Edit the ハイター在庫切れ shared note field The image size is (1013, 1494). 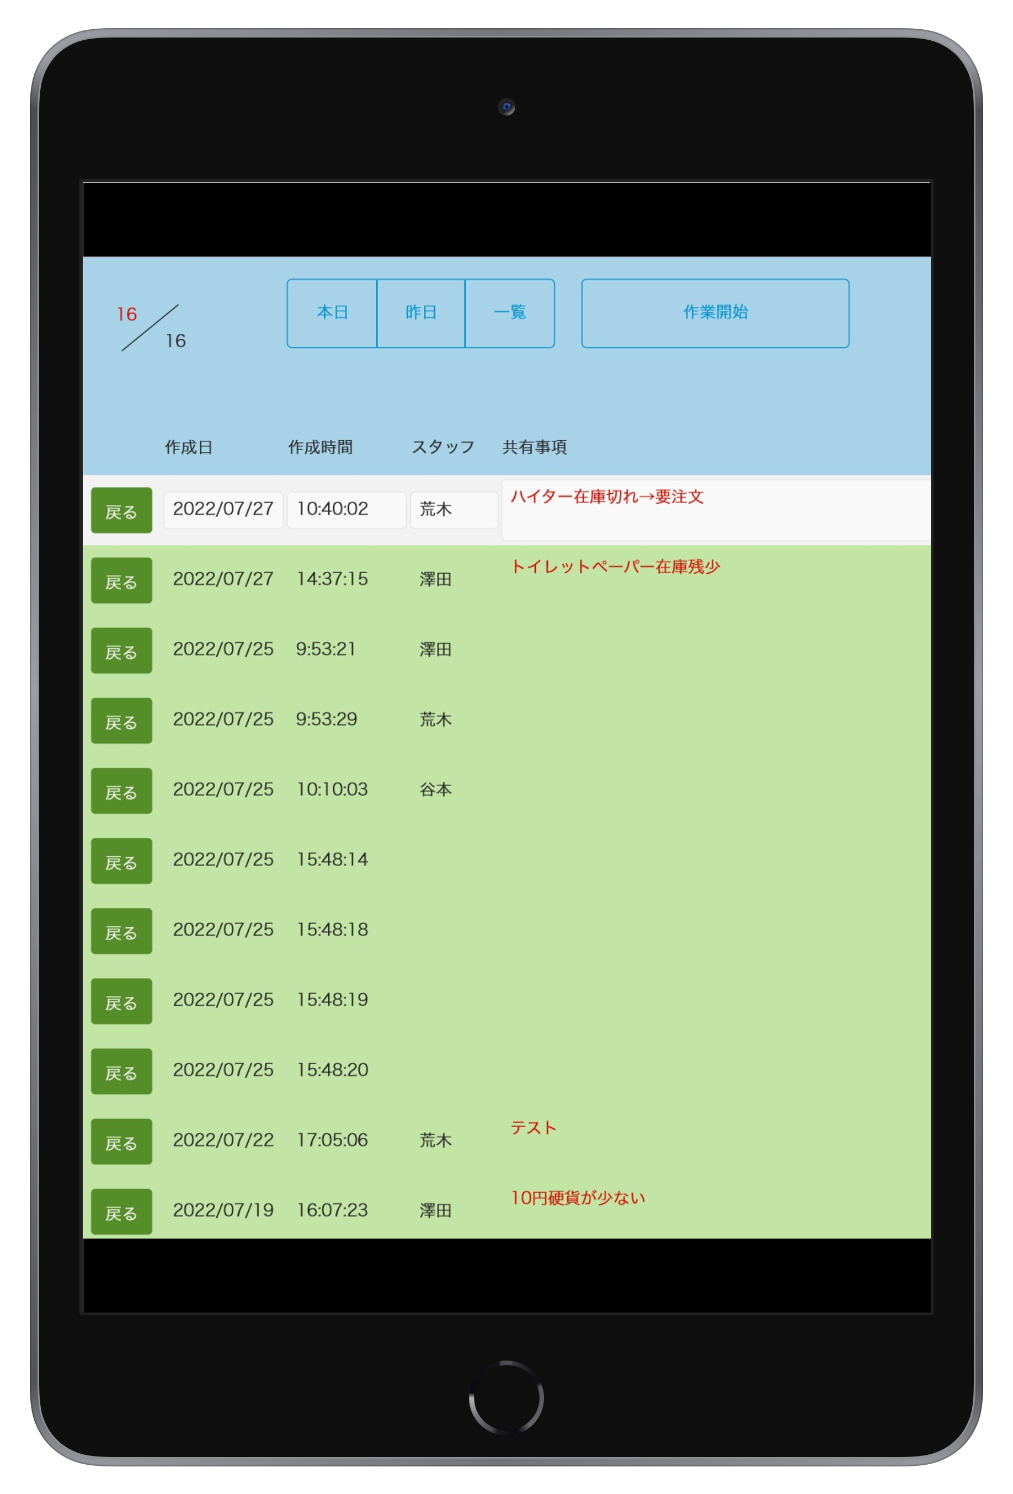[x=715, y=510]
